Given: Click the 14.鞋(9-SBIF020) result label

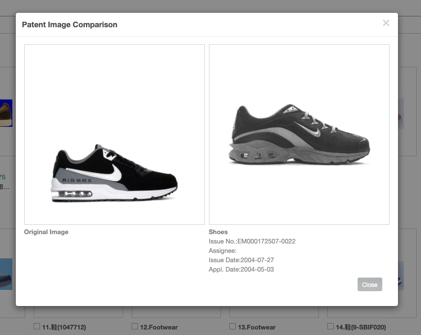Looking at the screenshot, I should (x=361, y=327).
